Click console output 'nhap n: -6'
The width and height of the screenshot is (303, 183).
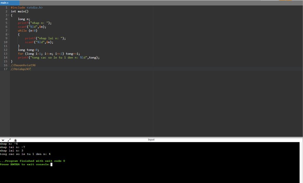pos(9,144)
